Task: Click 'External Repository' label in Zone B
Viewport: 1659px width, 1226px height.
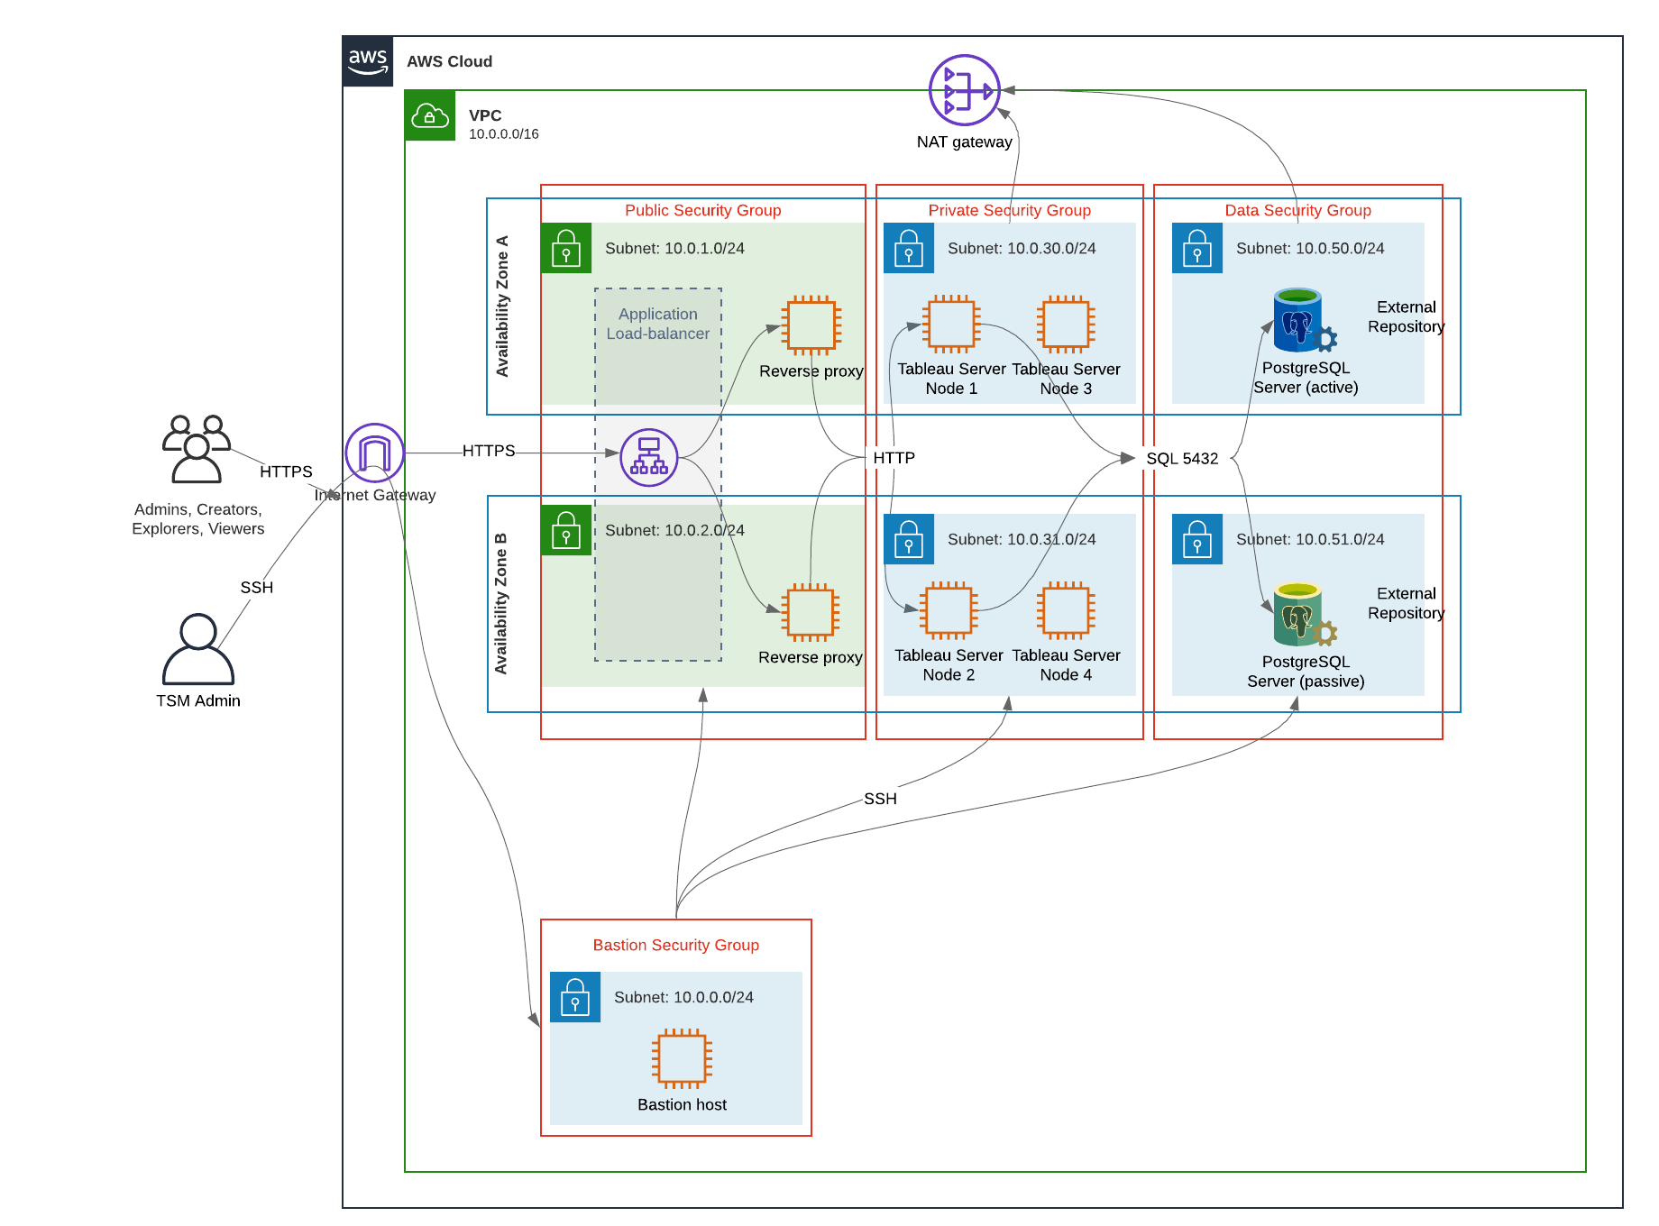Action: point(1407,604)
